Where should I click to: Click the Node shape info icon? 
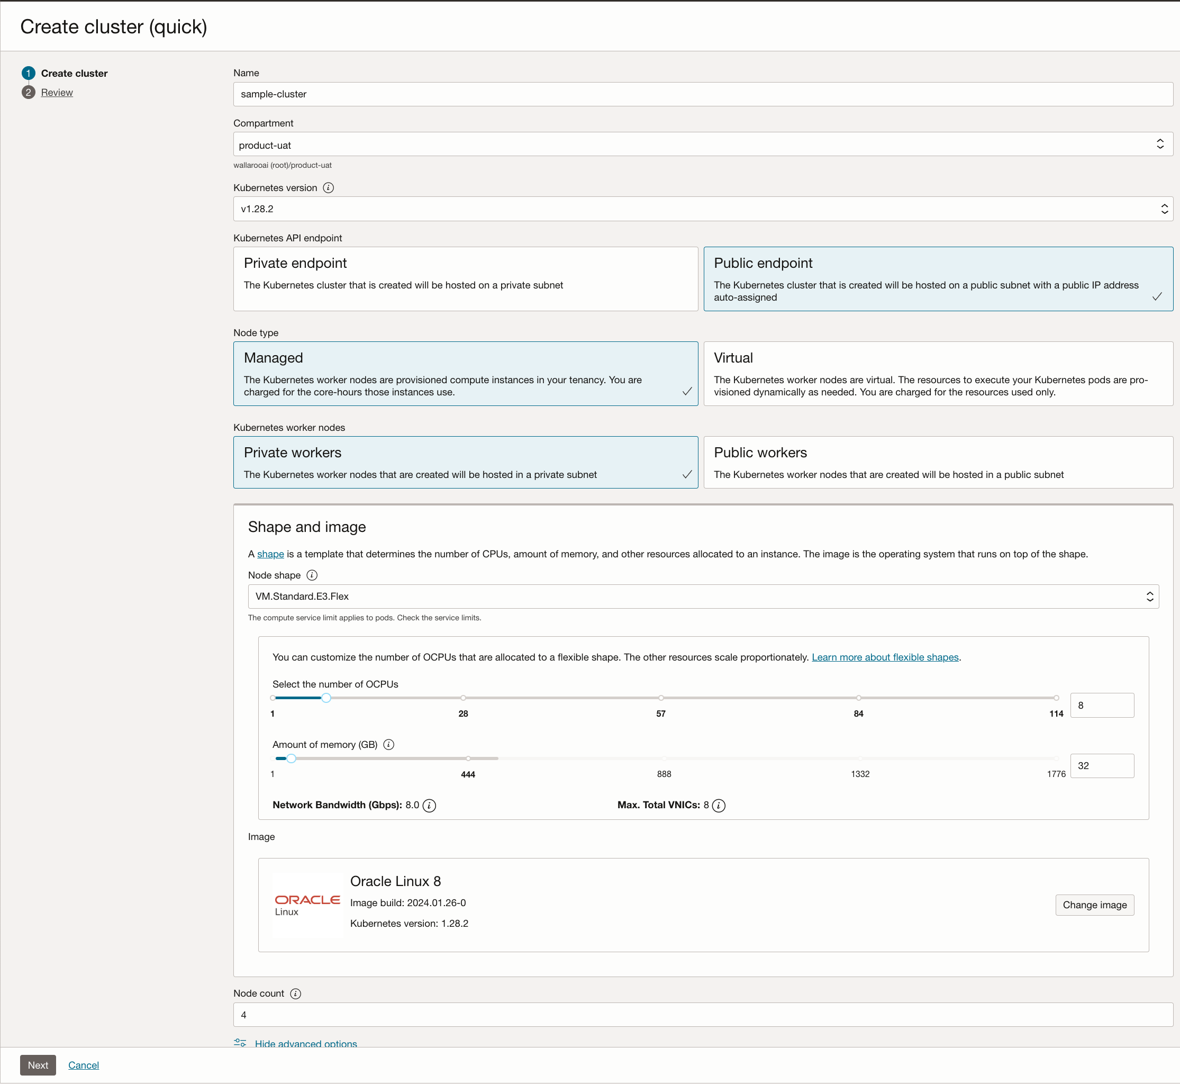click(312, 575)
